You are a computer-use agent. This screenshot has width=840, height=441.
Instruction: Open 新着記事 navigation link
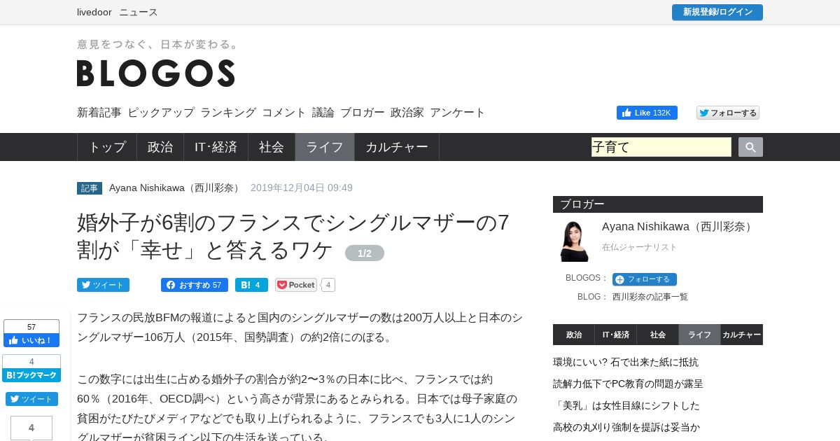[99, 112]
